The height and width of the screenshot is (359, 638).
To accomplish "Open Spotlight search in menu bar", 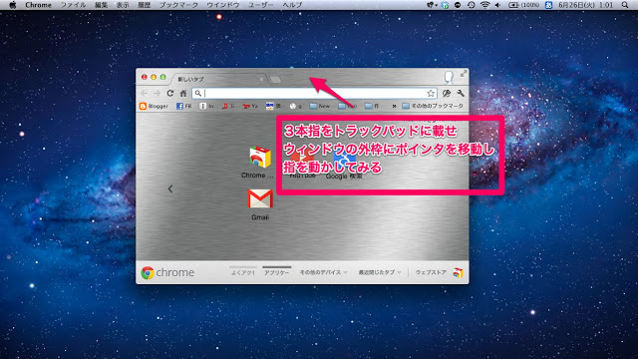I will pos(625,5).
